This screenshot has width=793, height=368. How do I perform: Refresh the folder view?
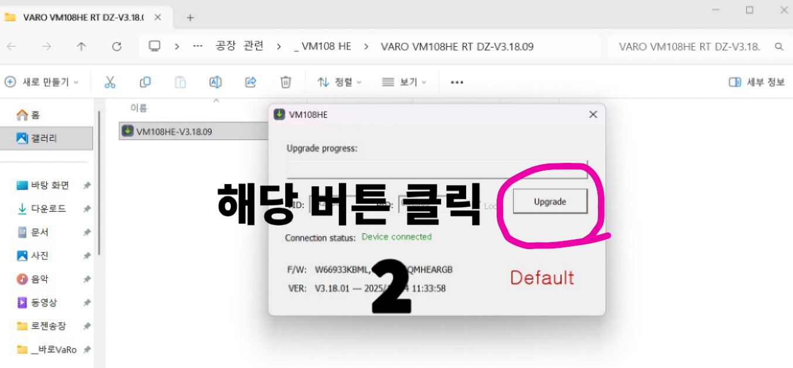(117, 46)
